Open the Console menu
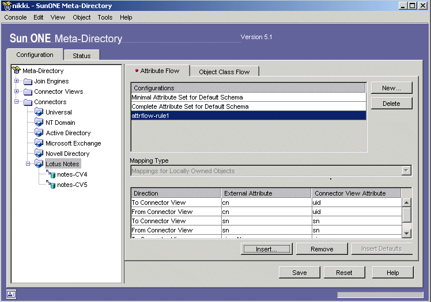This screenshot has height=302, width=431. pos(16,17)
